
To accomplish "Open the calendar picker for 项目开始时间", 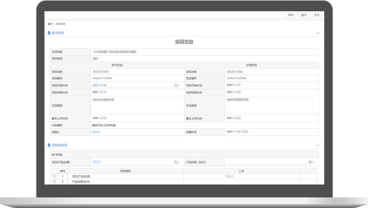I will (176, 85).
